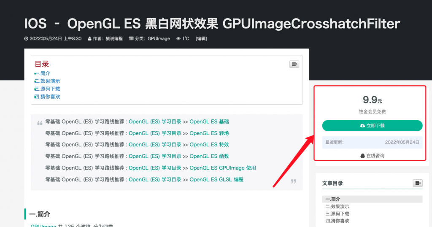This screenshot has height=227, width=432.
Task: Select 四.猜你喜欢 in 文章目录 sidebar
Action: coord(337,221)
